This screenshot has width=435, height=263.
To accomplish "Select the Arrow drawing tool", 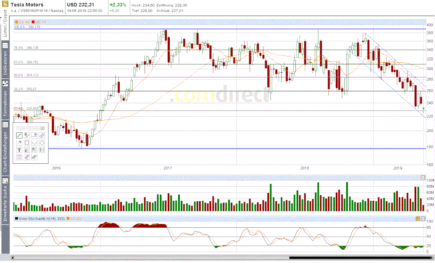I will [19, 142].
